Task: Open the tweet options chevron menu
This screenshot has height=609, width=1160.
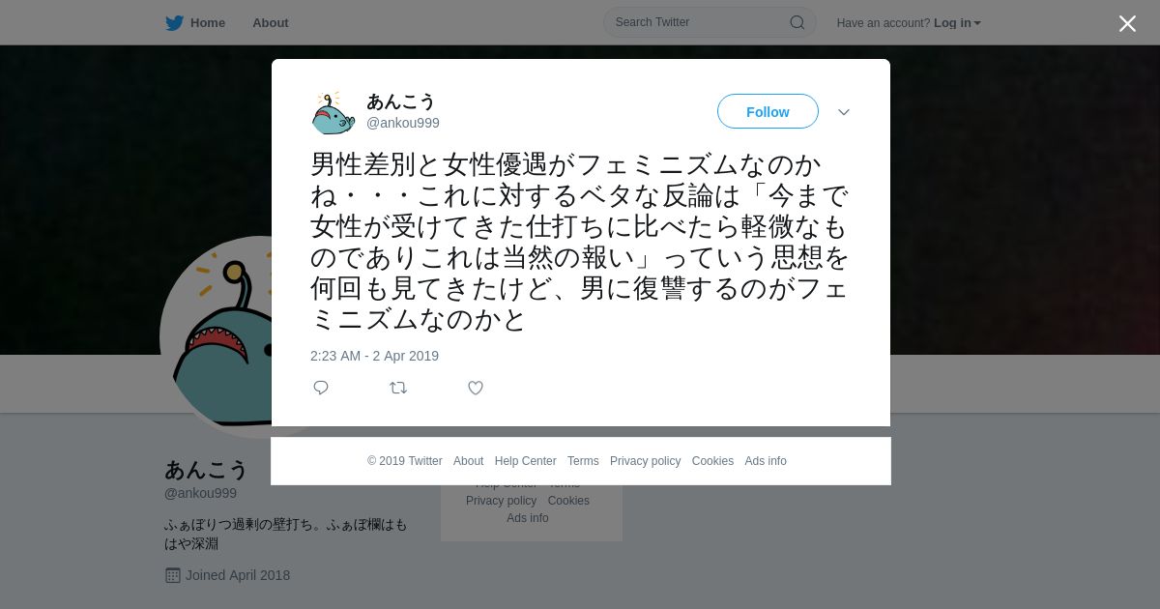Action: [x=844, y=112]
